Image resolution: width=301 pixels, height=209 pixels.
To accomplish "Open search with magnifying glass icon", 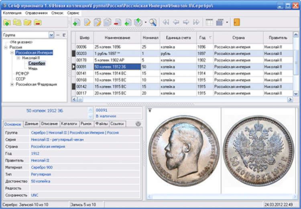I will point(153,22).
